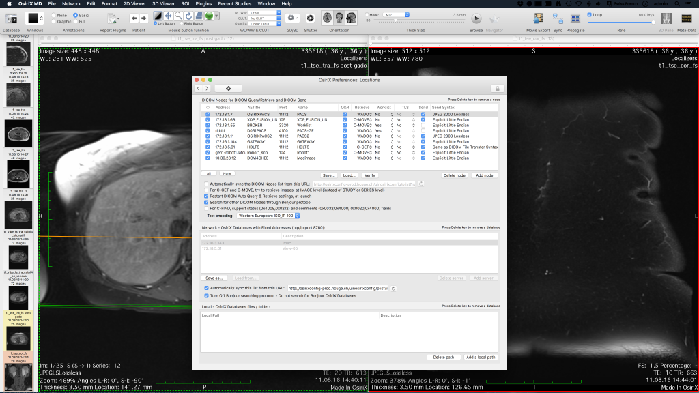The image size is (699, 393).
Task: Select the None annotations radio button
Action: click(x=54, y=15)
